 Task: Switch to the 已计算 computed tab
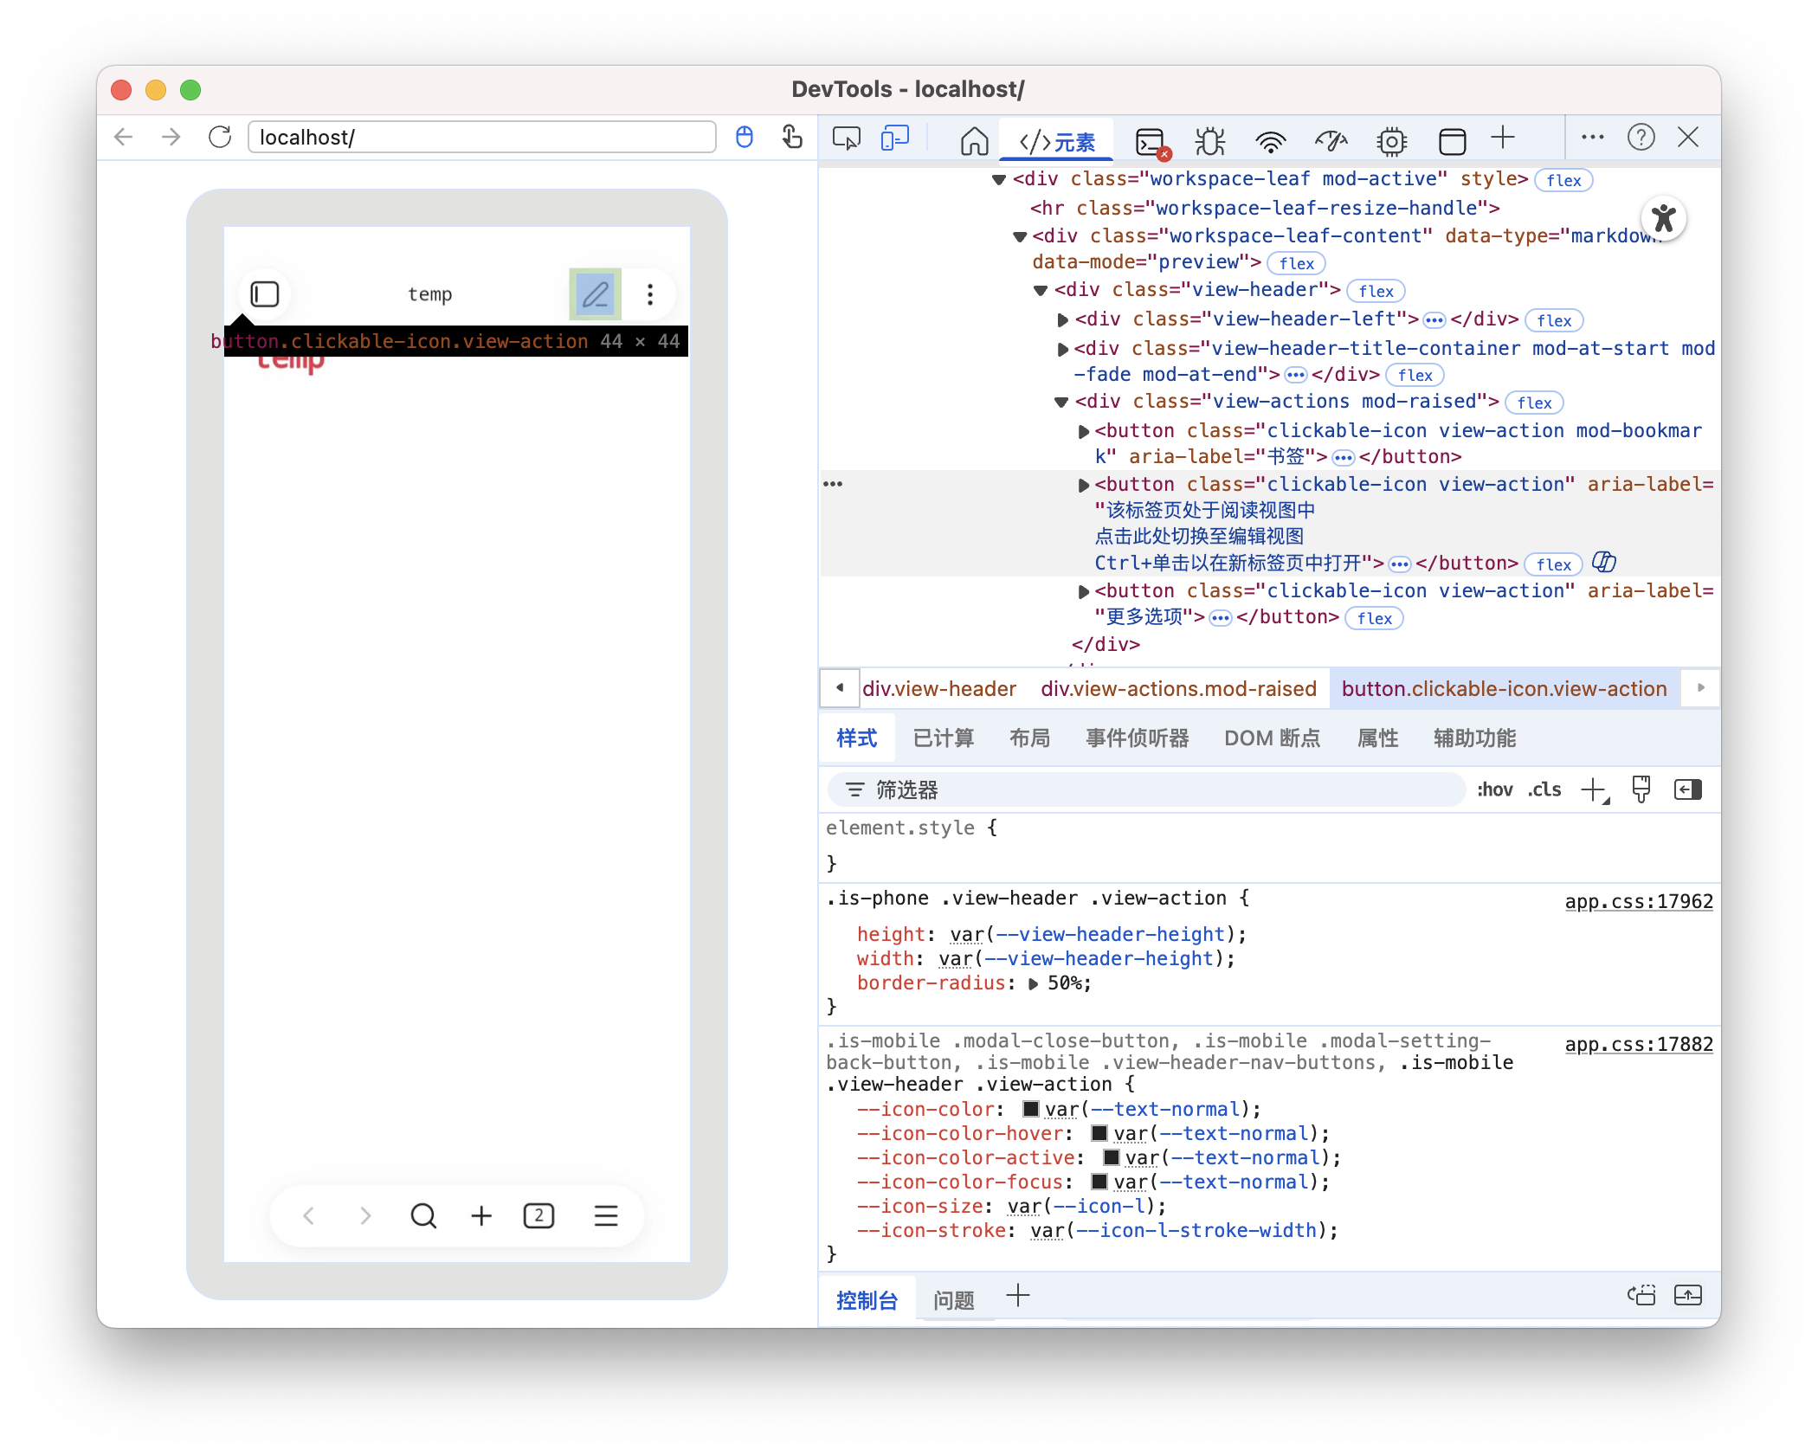coord(943,738)
